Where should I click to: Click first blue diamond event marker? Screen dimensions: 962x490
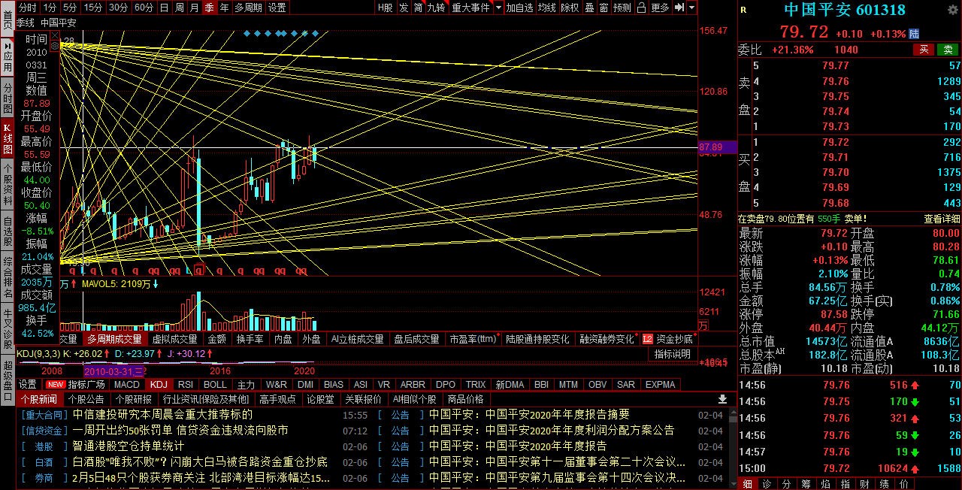coord(248,33)
